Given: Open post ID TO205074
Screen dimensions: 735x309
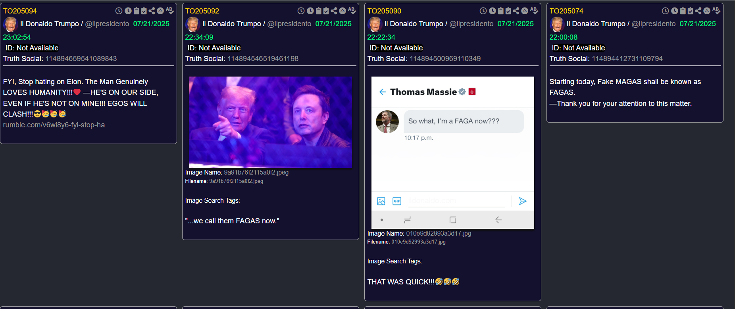Looking at the screenshot, I should point(566,11).
